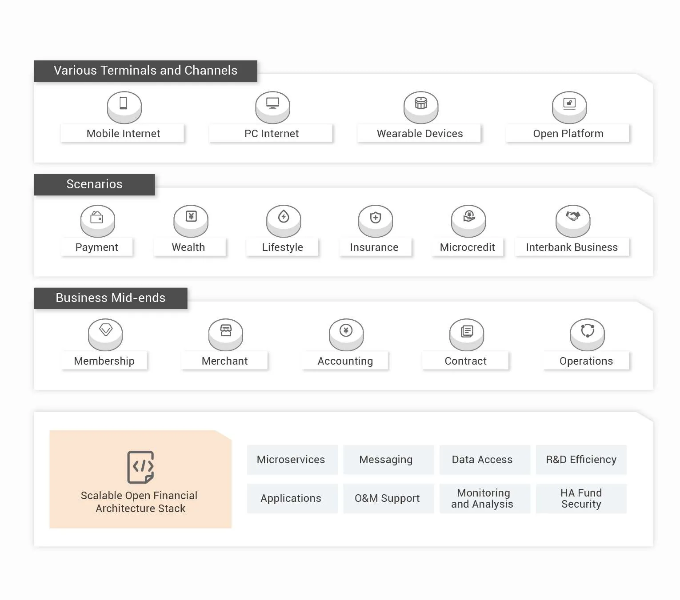Screen dimensions: 680x600
Task: Click the Insurance shield icon
Action: [376, 218]
